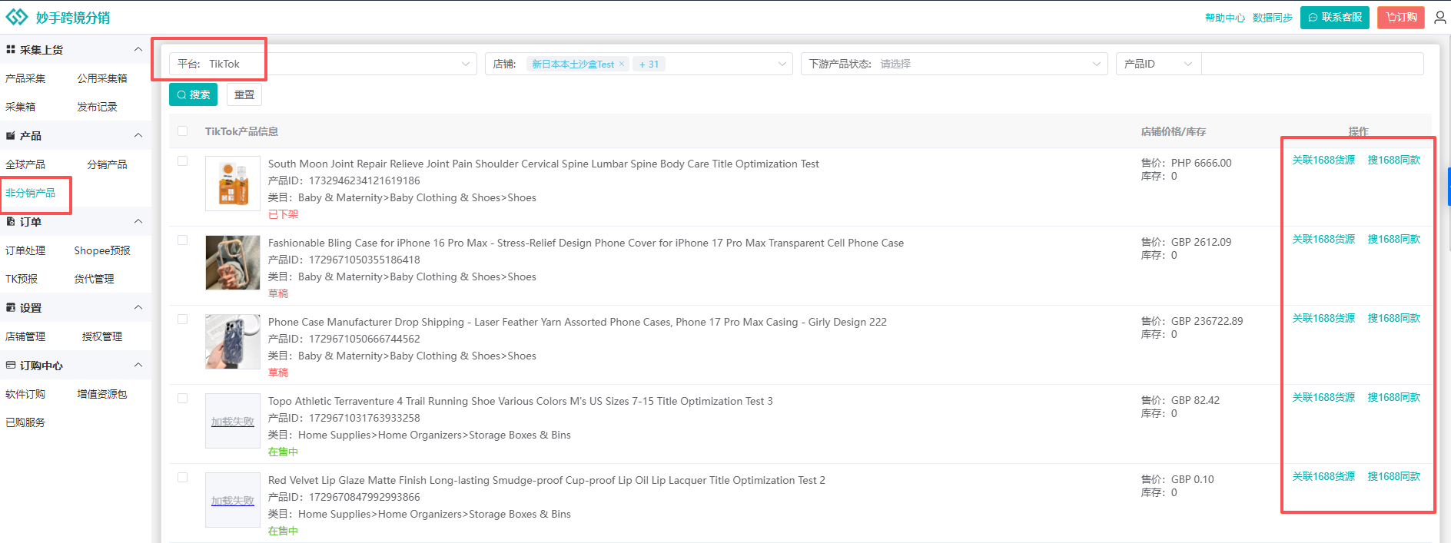Image resolution: width=1451 pixels, height=543 pixels.
Task: Click 搜1688同款 for South Moon product
Action: point(1394,160)
